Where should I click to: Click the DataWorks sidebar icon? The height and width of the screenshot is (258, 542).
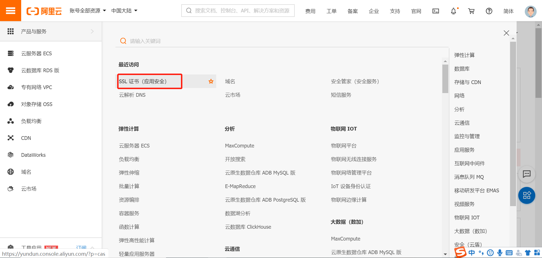11,155
